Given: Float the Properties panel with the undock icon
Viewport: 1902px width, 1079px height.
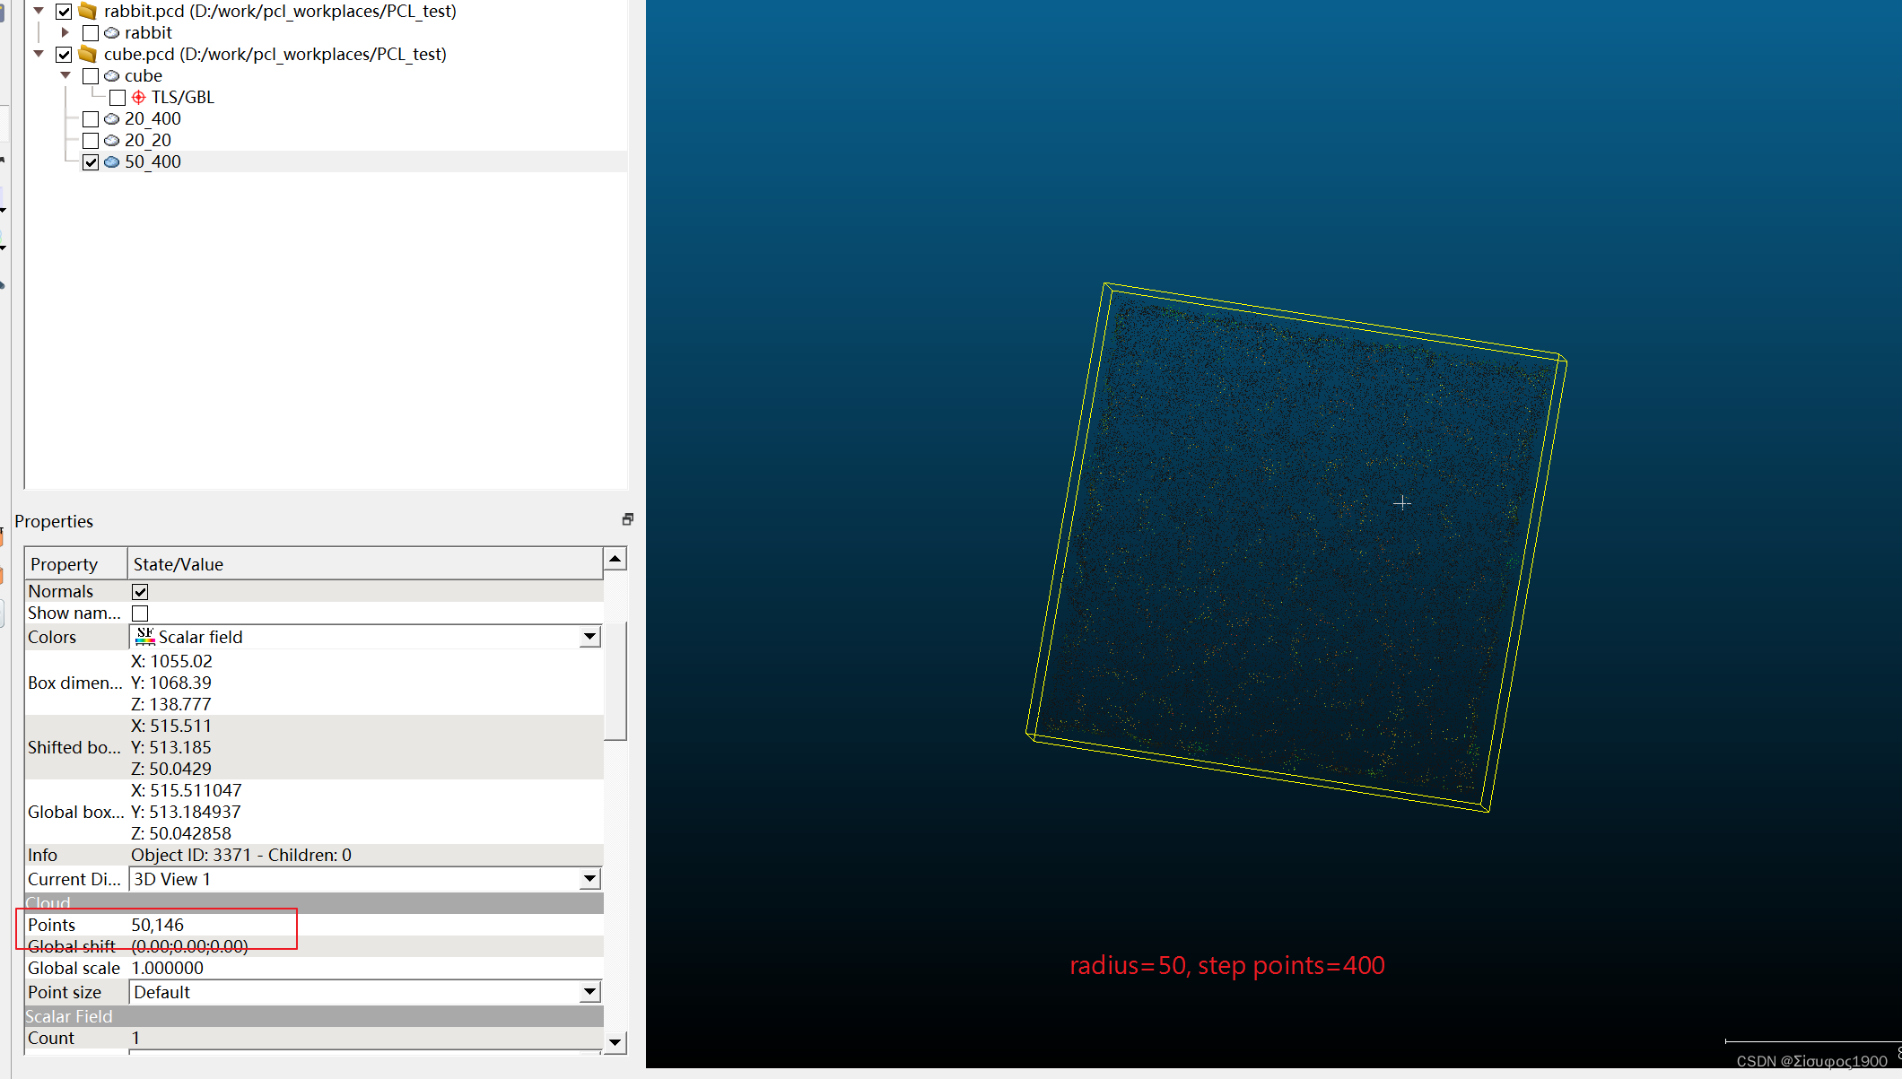Looking at the screenshot, I should point(627,519).
